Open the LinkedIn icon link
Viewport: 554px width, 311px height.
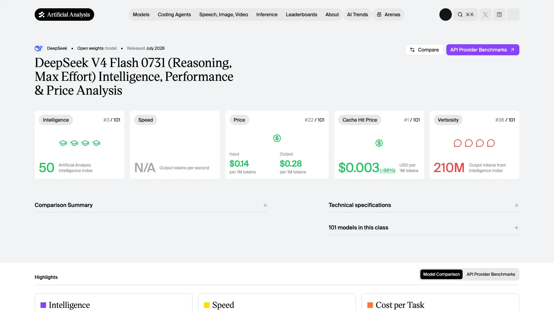[499, 15]
